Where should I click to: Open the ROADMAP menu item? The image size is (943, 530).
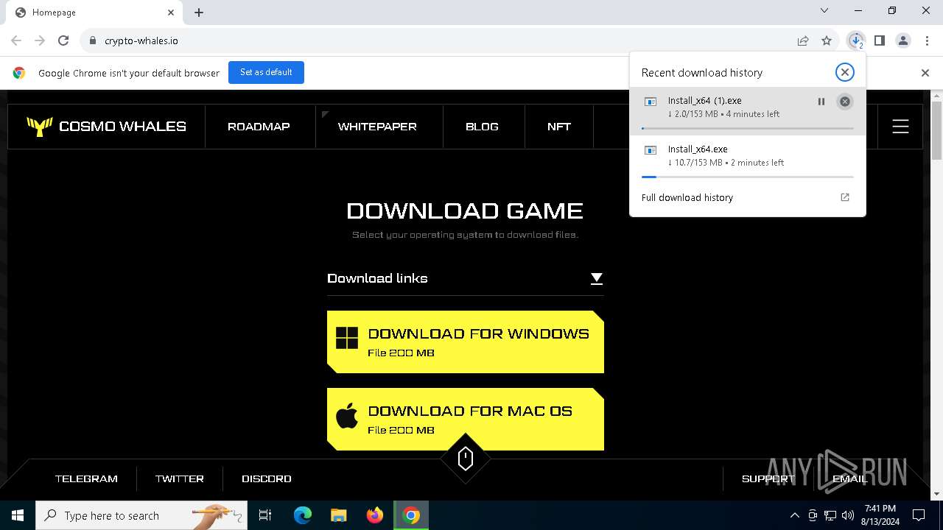tap(259, 127)
